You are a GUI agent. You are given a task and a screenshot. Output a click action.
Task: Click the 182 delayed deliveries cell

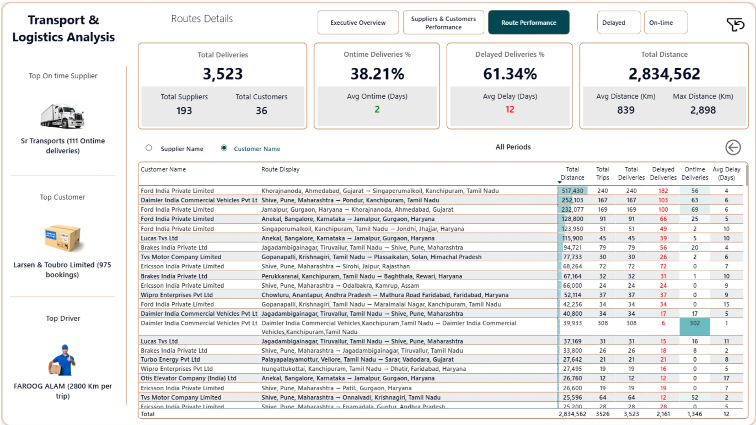pyautogui.click(x=663, y=191)
